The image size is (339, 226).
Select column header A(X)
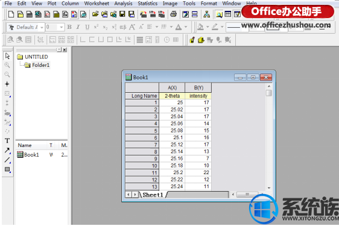pos(172,88)
